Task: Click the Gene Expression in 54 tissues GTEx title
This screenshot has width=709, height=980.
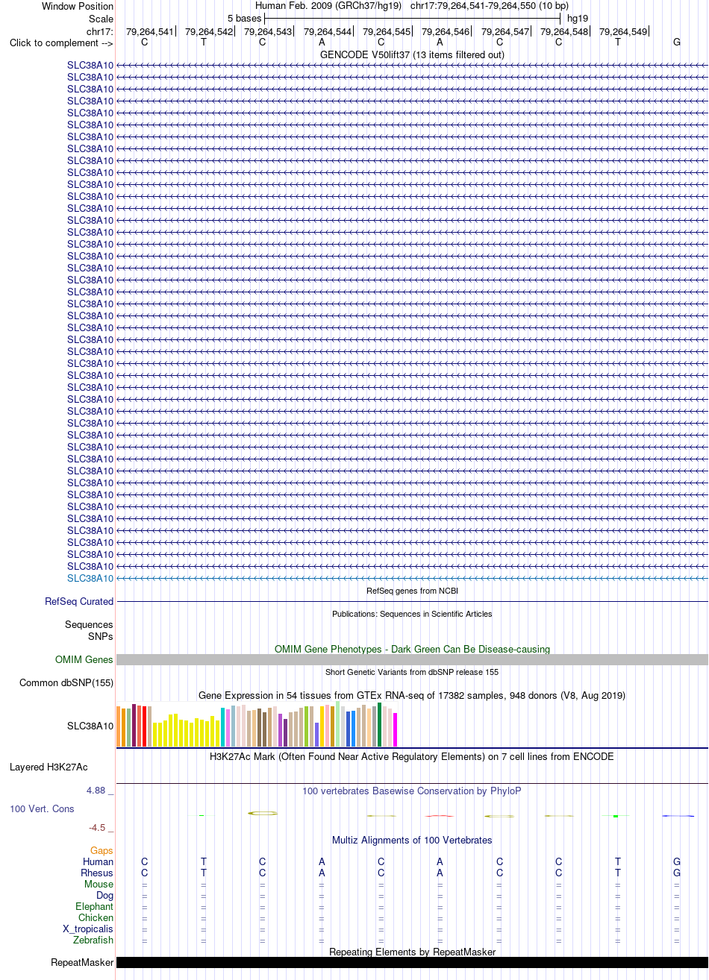Action: tap(412, 695)
